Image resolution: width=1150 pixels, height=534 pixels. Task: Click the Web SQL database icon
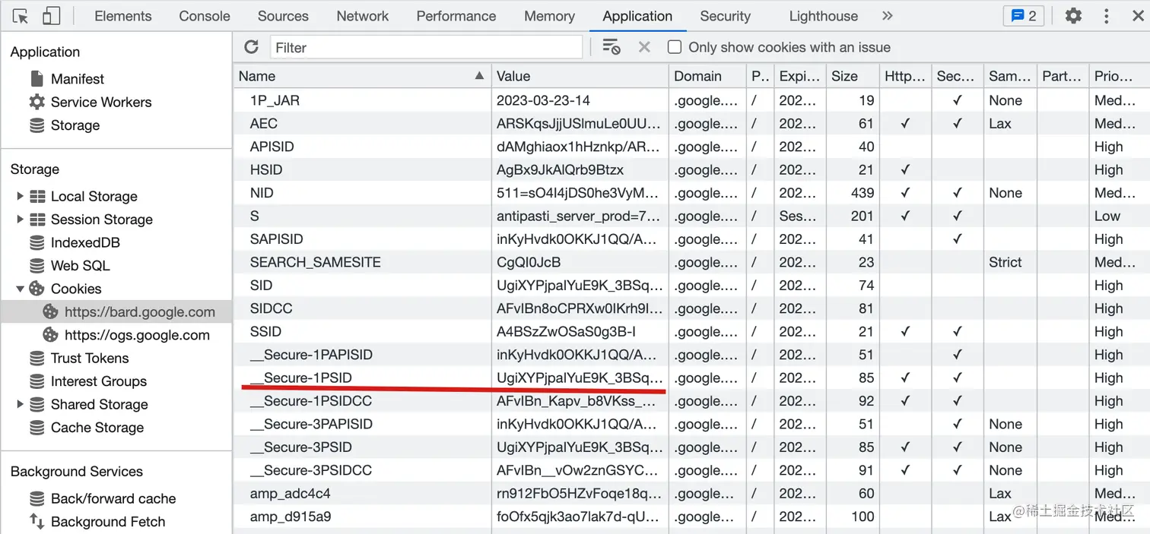[37, 266]
